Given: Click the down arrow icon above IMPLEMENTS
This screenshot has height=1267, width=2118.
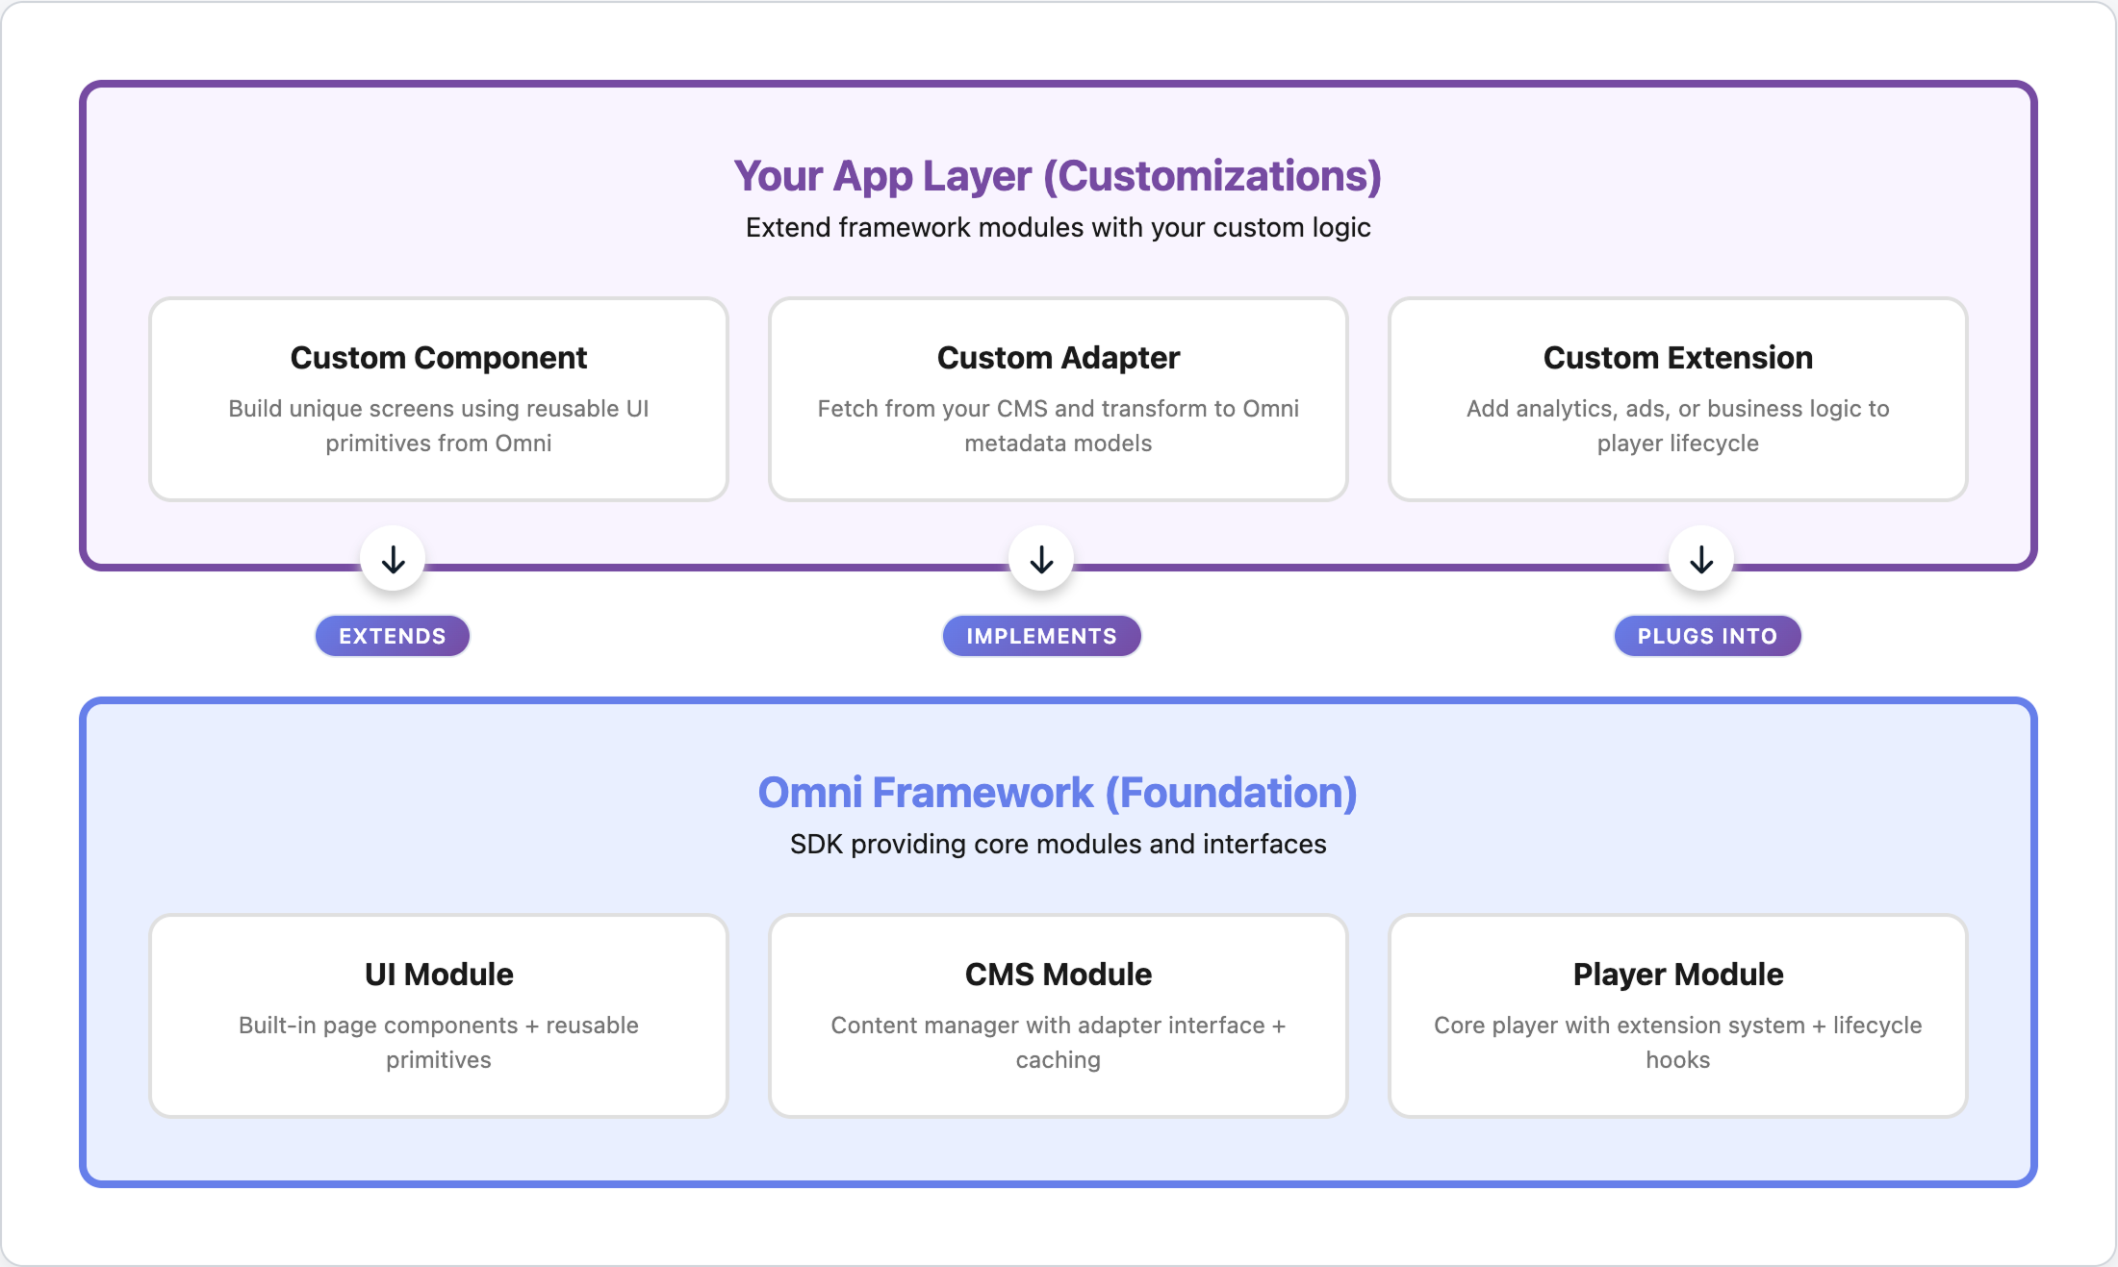Looking at the screenshot, I should (1041, 560).
